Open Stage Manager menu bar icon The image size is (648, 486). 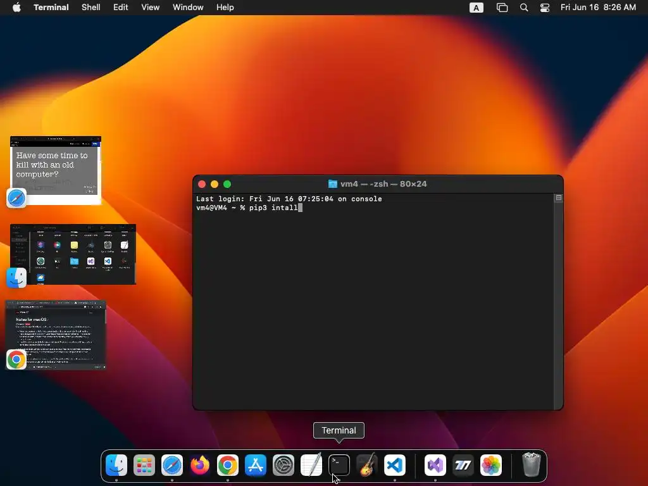tap(502, 8)
